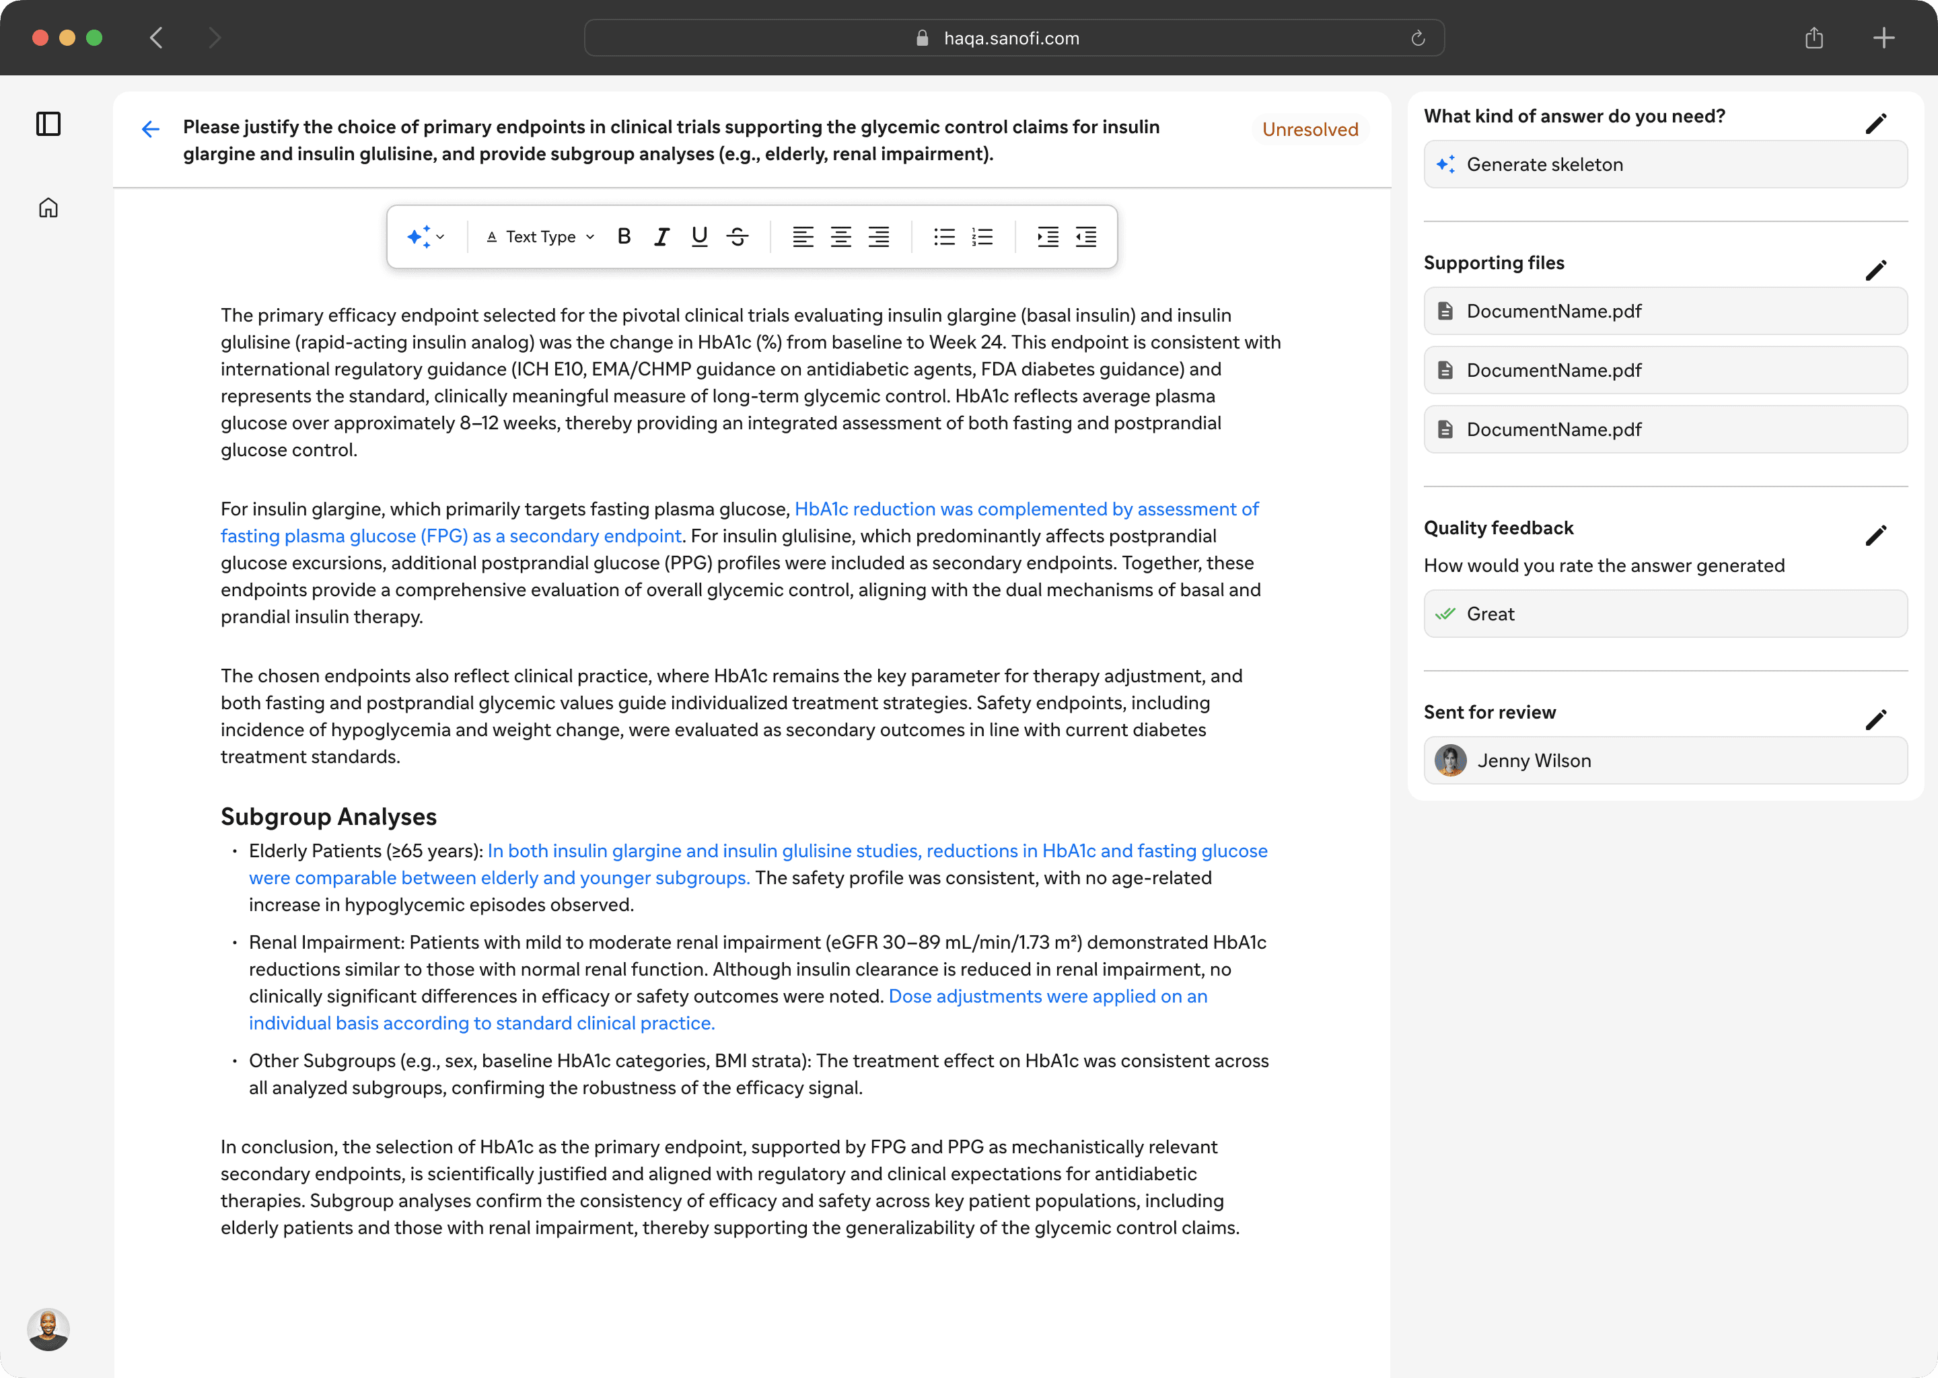Toggle bold formatting in the toolbar

pos(624,237)
